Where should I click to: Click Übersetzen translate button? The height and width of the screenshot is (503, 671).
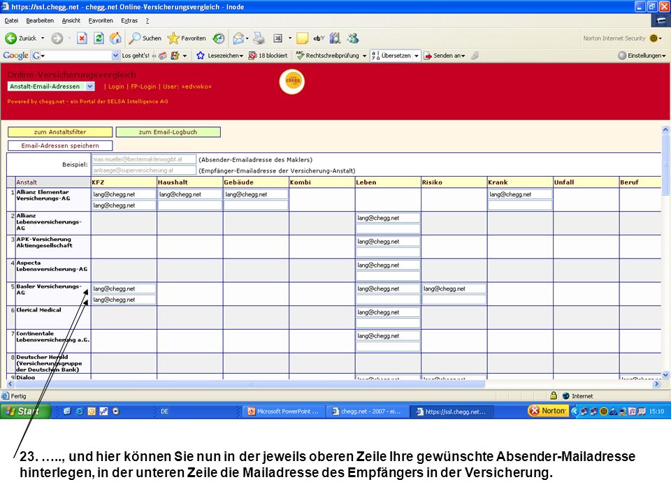[391, 56]
